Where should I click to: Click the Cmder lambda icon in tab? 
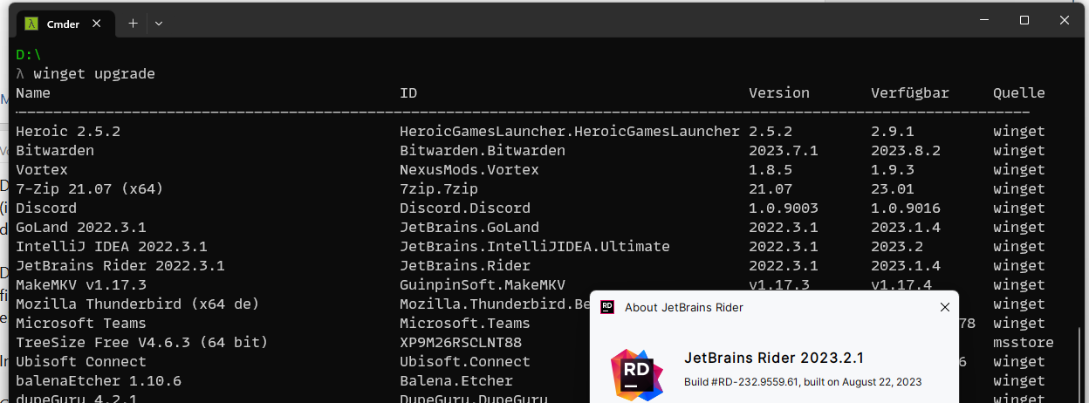[x=31, y=24]
